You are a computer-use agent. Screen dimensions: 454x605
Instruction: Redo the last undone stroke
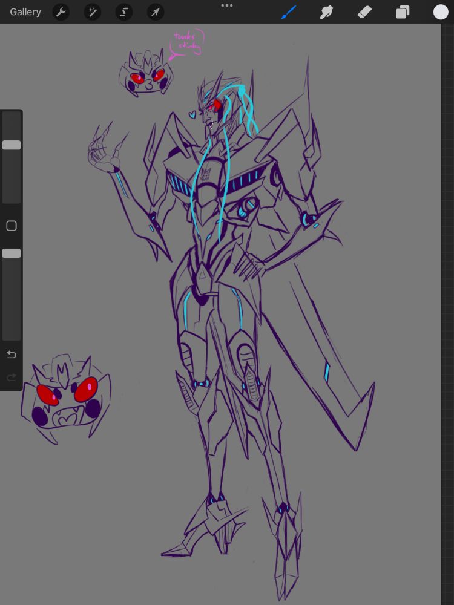[12, 377]
